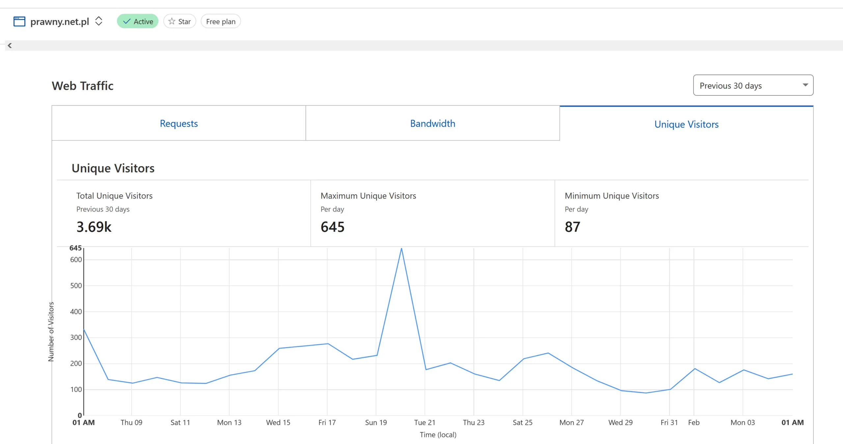Click the Total Unique Visitors 3.69k value
Image resolution: width=843 pixels, height=444 pixels.
(x=94, y=227)
